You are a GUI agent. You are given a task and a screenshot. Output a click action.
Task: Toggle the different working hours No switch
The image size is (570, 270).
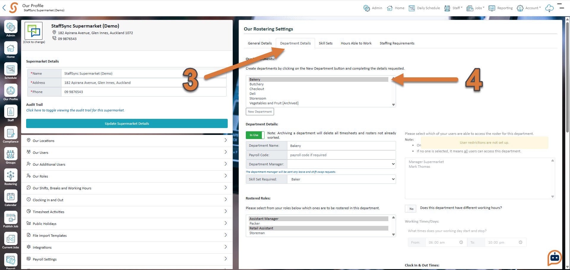(x=411, y=209)
